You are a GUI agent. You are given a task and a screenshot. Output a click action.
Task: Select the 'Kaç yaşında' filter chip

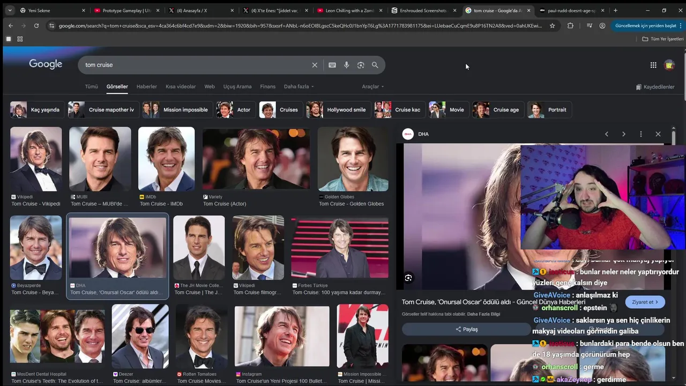tap(38, 110)
